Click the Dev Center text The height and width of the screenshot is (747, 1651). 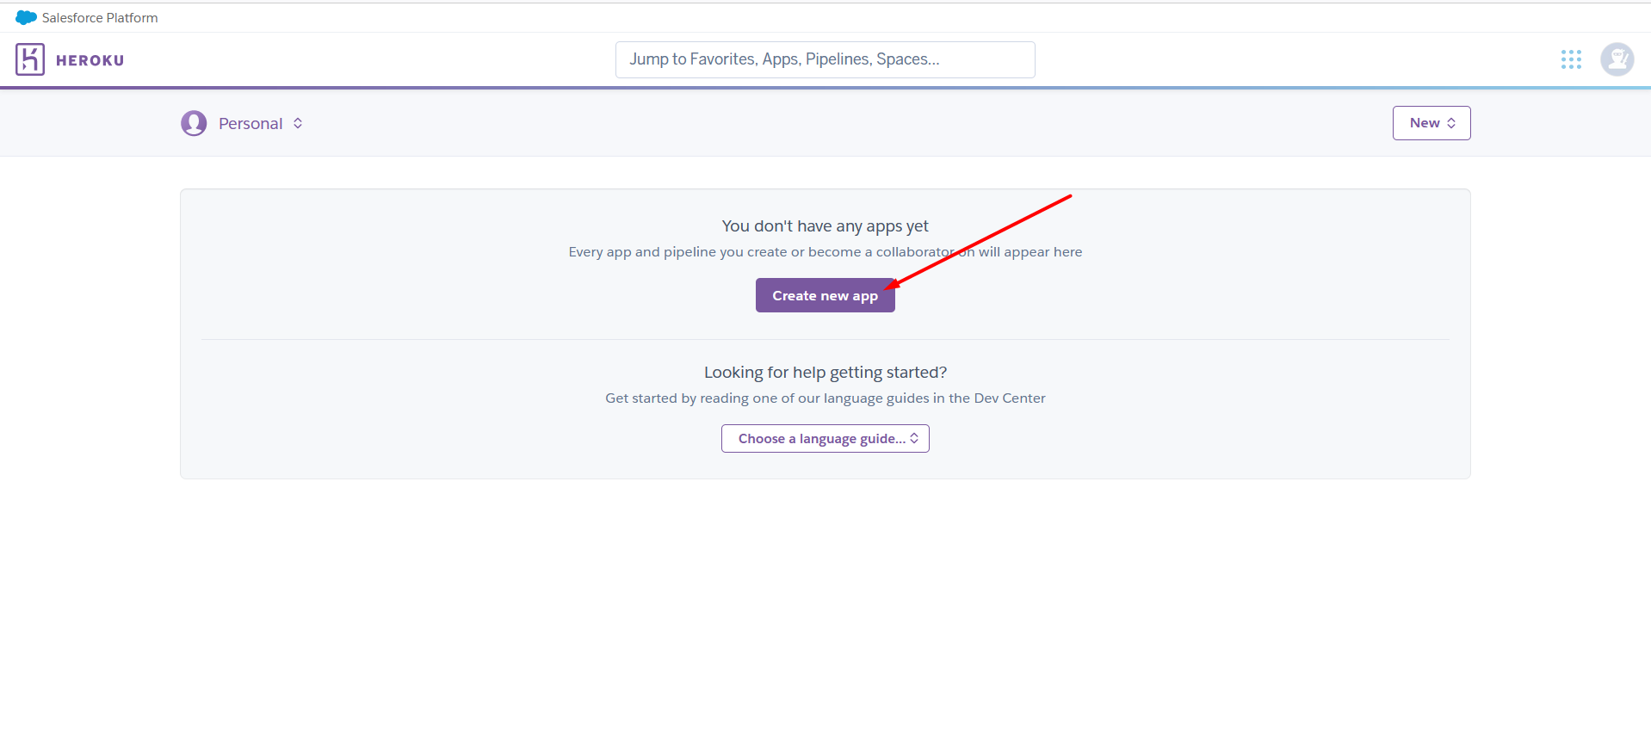1009,398
